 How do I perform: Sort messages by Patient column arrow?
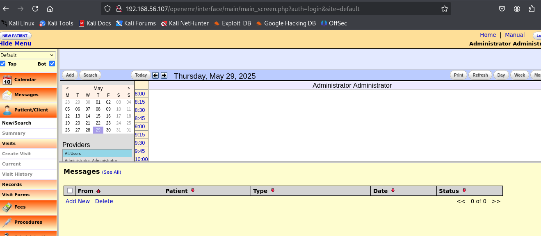click(x=193, y=191)
